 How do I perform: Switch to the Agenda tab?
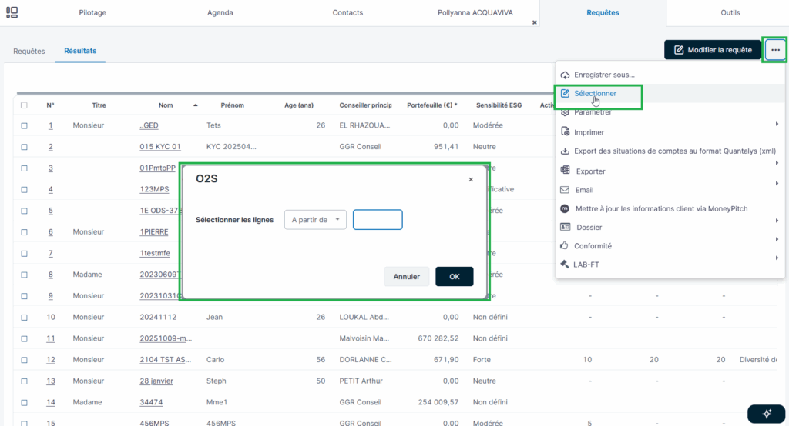[220, 13]
